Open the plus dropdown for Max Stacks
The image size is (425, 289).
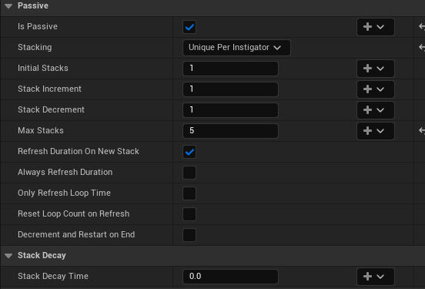point(376,131)
